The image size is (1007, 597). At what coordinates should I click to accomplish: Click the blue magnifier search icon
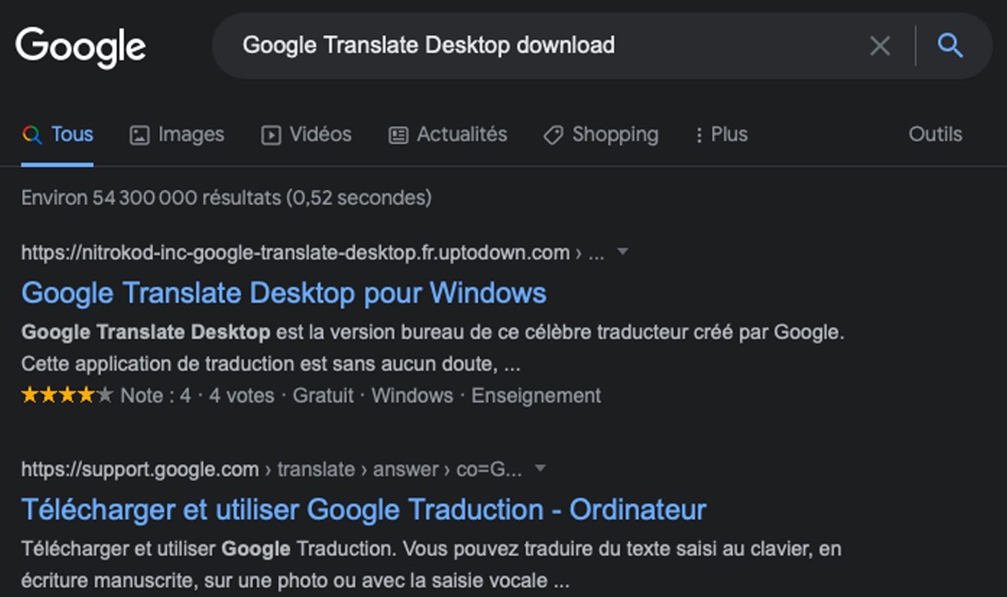coord(950,46)
